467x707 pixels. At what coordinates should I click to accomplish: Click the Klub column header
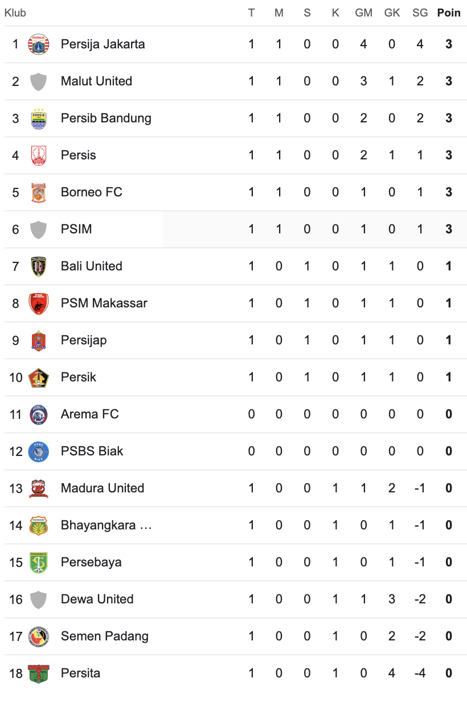(x=15, y=13)
